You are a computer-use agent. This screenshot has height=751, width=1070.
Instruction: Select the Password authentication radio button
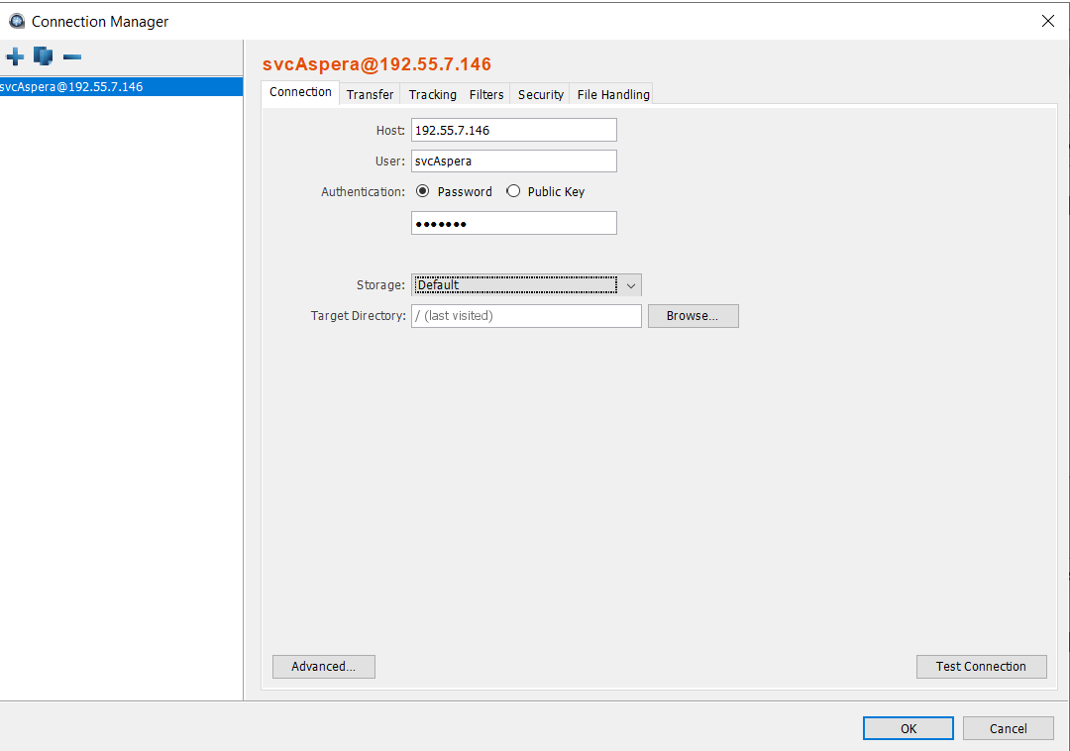click(x=423, y=192)
